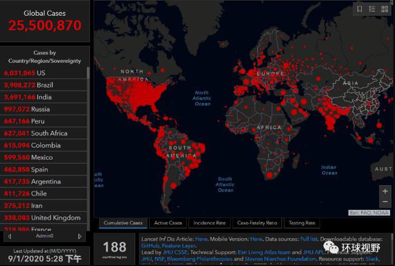Screen dimensions: 395x266
Task: Select US in the country list
Action: pos(41,73)
